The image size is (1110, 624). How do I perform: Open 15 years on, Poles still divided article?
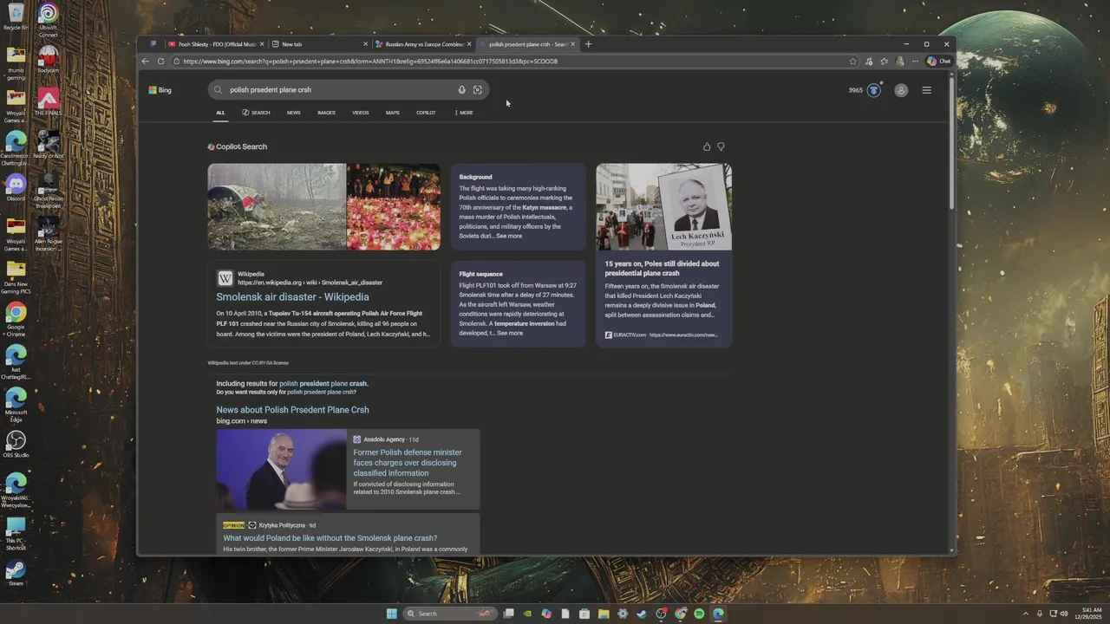point(662,269)
